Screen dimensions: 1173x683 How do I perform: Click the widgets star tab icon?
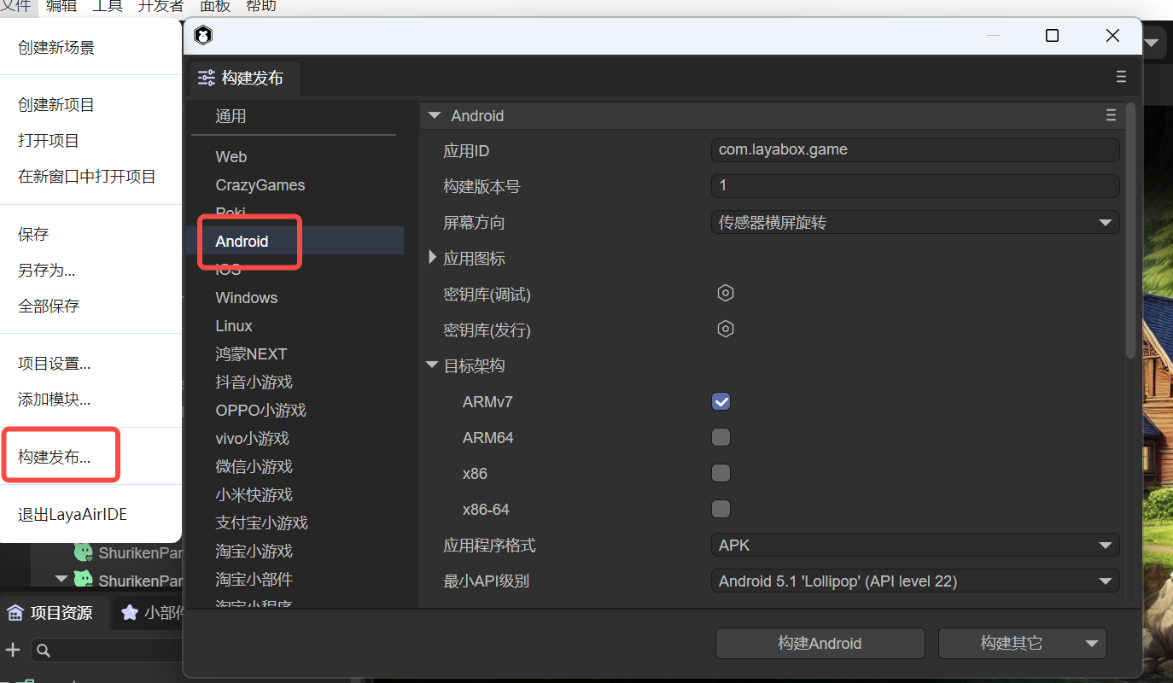130,612
